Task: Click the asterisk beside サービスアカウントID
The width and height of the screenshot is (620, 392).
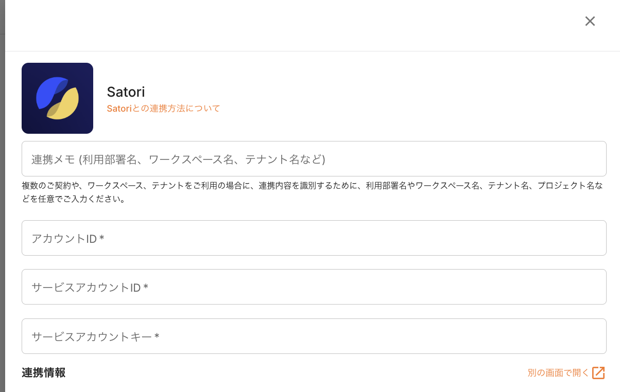Action: click(x=146, y=287)
